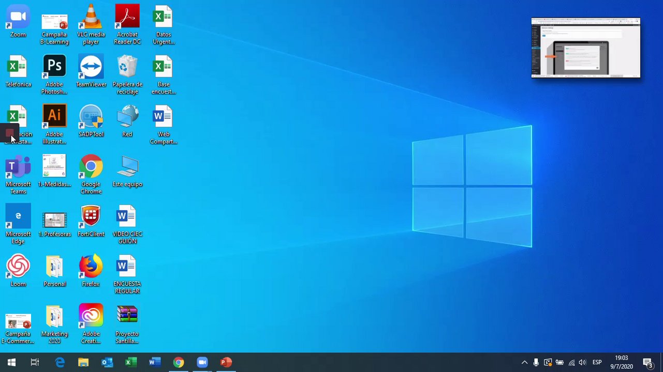Select the 1.-Medidas... file on desktop
The width and height of the screenshot is (663, 372).
54,171
